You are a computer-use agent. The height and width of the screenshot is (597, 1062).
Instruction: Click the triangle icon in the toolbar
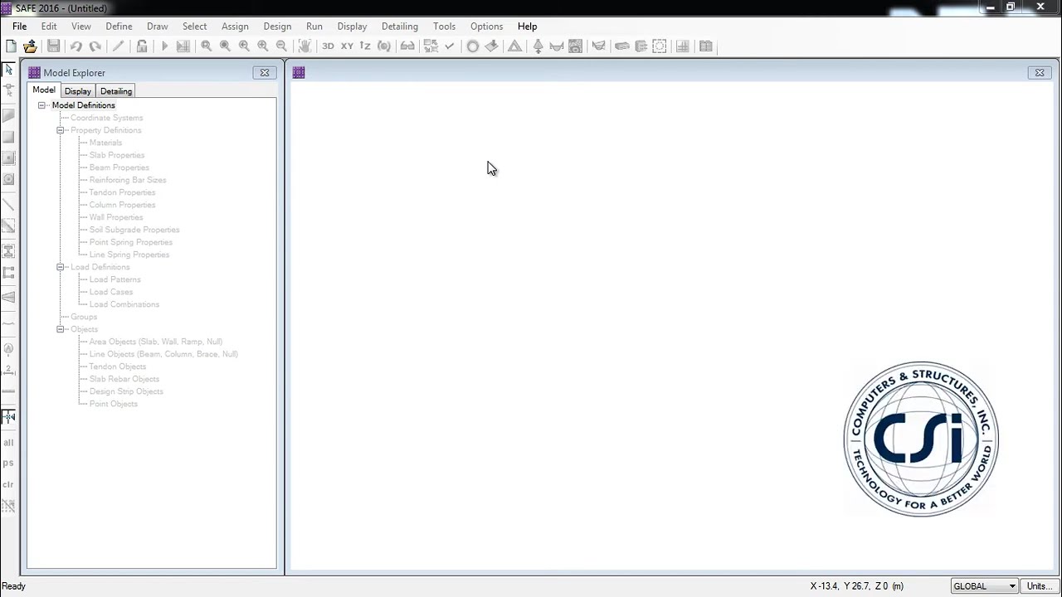tap(515, 46)
